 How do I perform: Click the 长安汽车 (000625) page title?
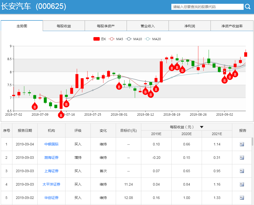pyautogui.click(x=34, y=7)
